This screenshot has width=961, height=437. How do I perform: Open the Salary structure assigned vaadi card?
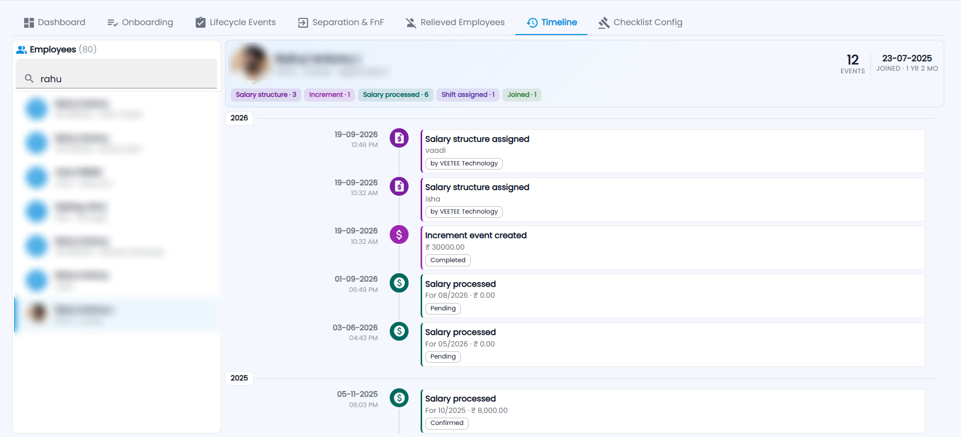pyautogui.click(x=673, y=151)
